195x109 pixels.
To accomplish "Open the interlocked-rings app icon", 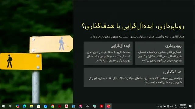I will pos(87,106).
